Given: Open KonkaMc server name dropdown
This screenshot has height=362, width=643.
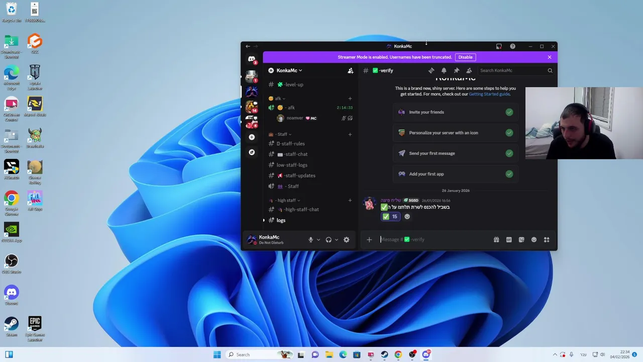Looking at the screenshot, I should 289,70.
